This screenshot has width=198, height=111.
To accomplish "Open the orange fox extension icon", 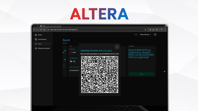I will point(153,30).
